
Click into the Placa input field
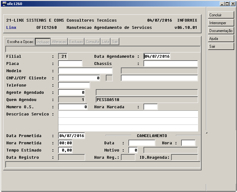pyautogui.click(x=70, y=64)
